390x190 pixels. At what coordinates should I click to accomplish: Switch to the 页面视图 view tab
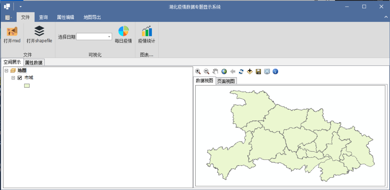click(x=226, y=81)
